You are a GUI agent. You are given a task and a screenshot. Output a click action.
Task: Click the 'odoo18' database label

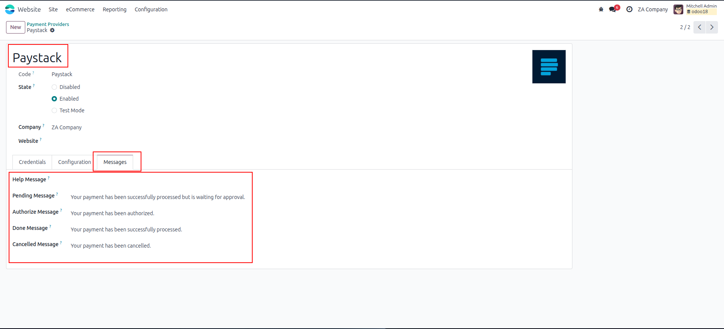point(699,12)
